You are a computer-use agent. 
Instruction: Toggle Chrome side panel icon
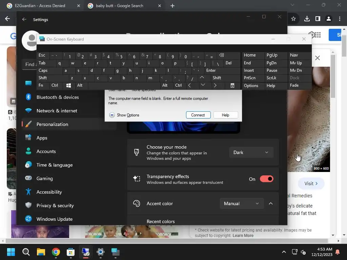click(x=318, y=19)
